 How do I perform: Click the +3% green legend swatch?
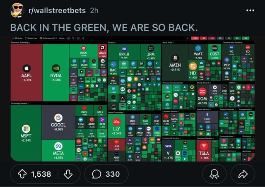click(246, 38)
